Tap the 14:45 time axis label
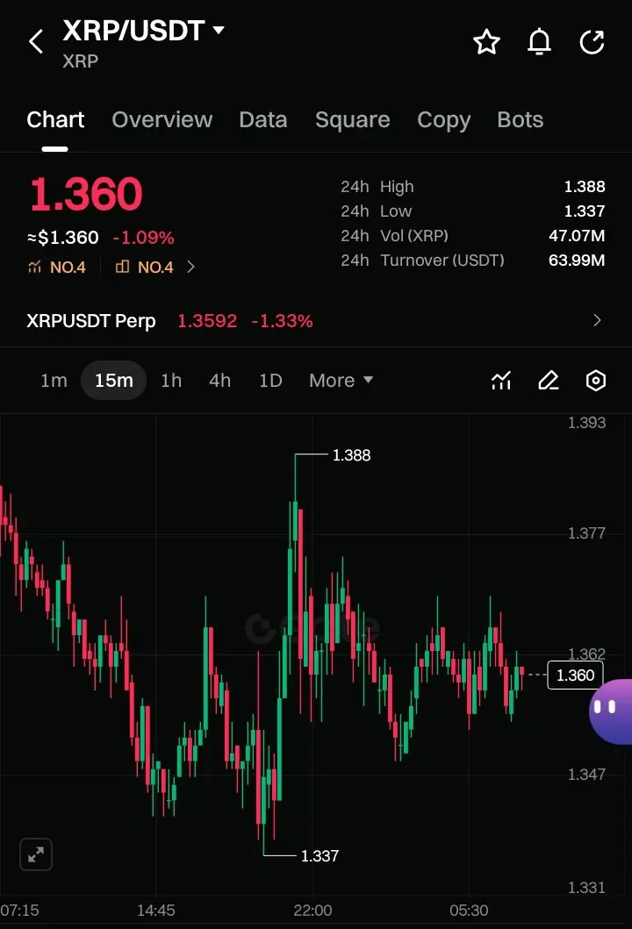The image size is (632, 929). coord(156,910)
